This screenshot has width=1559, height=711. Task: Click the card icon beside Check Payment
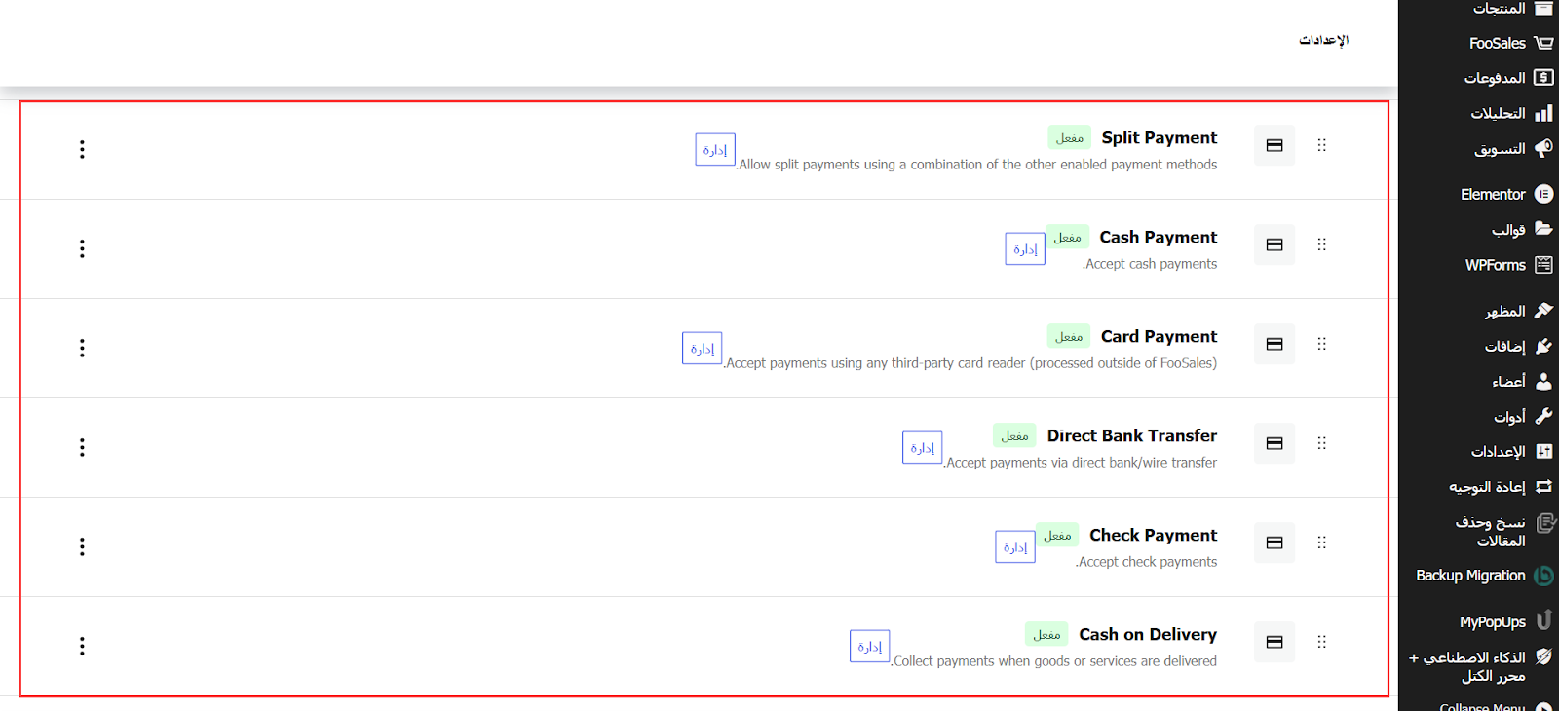(1274, 543)
